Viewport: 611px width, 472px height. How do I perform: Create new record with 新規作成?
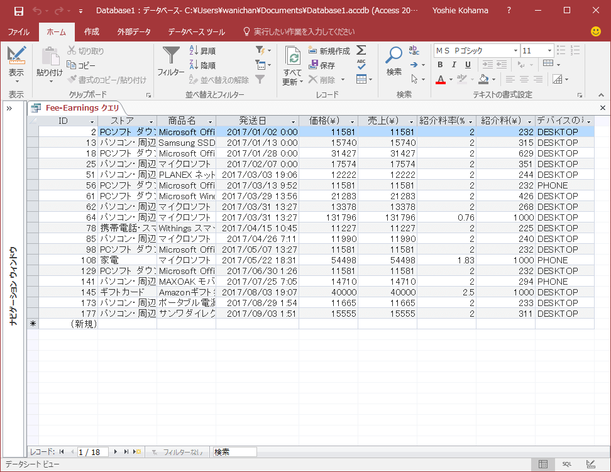[329, 51]
